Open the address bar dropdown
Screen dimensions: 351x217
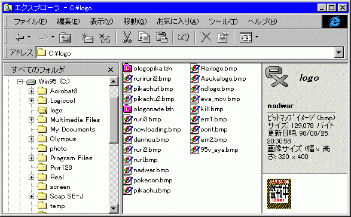339,53
